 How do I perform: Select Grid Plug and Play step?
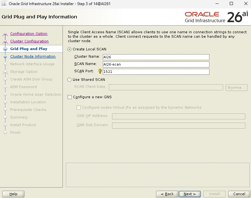point(29,49)
